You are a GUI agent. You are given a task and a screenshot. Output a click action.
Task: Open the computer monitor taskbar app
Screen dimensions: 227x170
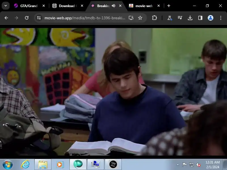point(95,164)
